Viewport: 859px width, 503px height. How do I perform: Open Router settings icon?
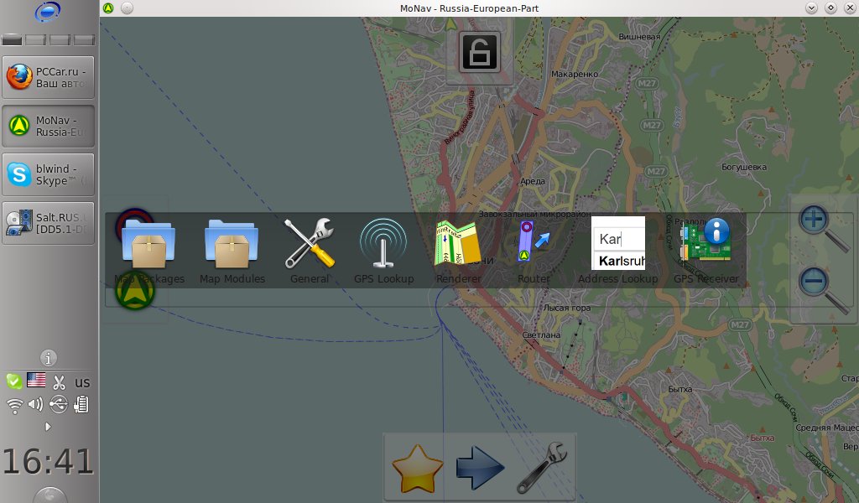pyautogui.click(x=534, y=245)
